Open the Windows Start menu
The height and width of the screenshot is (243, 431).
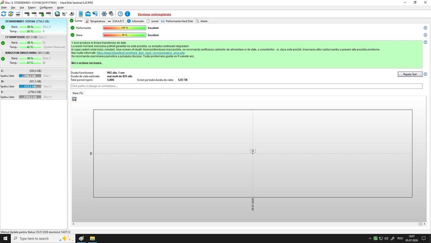point(5,238)
